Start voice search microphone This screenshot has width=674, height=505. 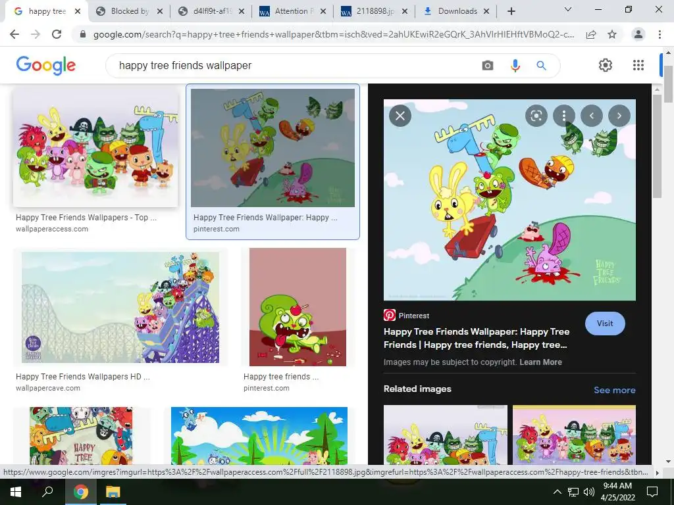click(515, 66)
